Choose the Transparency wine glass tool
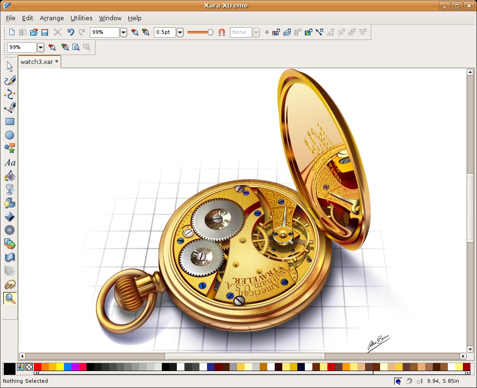The width and height of the screenshot is (477, 388). click(9, 190)
